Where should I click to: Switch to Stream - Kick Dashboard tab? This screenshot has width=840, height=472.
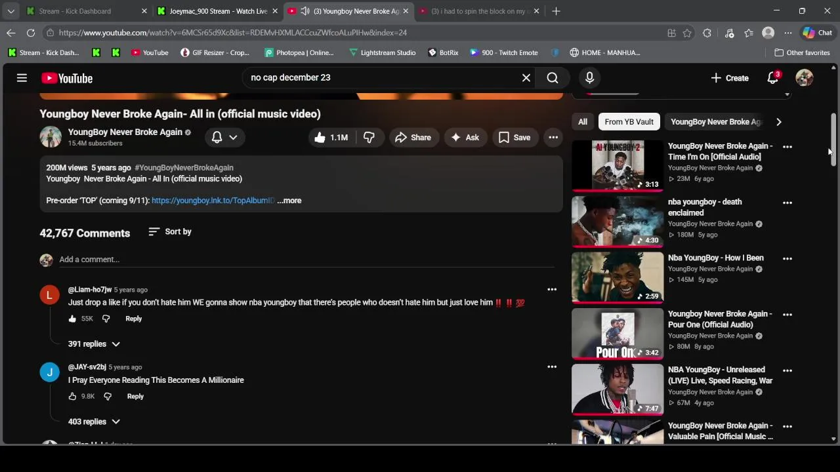pyautogui.click(x=86, y=11)
